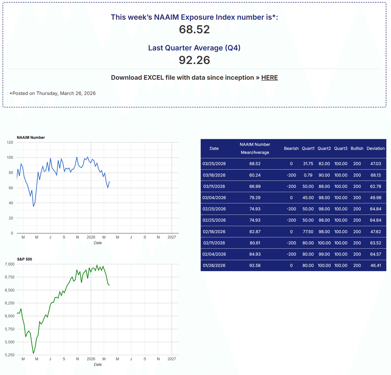The width and height of the screenshot is (391, 375).
Task: Click the 68.13 deviation cell
Action: (x=376, y=175)
